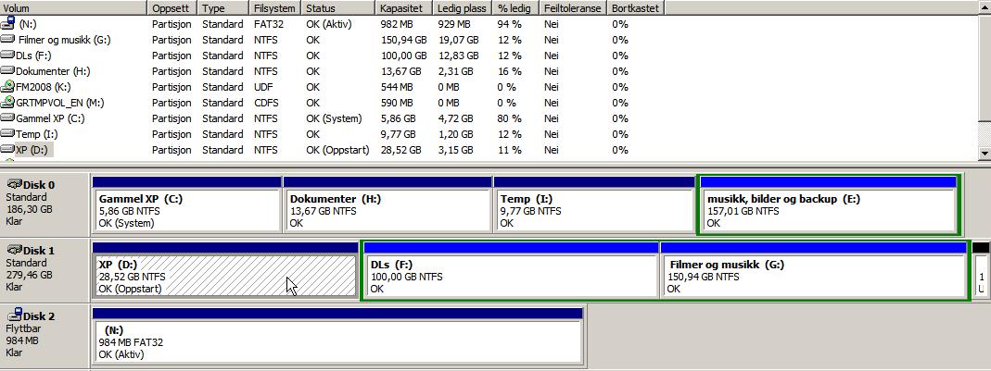Screen dimensions: 991x371
Task: Click the Disk 1 hard drive icon
Action: pos(14,250)
